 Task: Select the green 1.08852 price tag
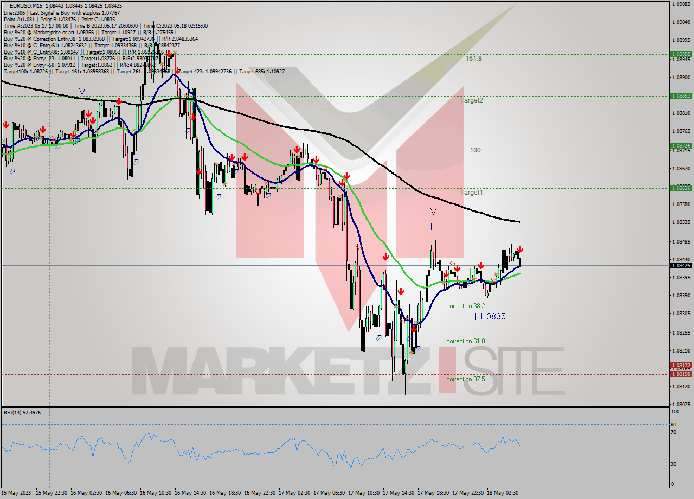(680, 95)
